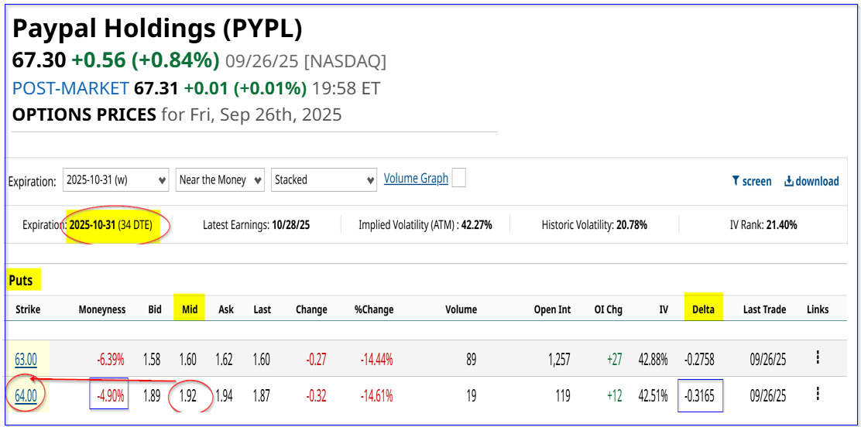
Task: Expand the Near the Money dropdown
Action: point(220,179)
